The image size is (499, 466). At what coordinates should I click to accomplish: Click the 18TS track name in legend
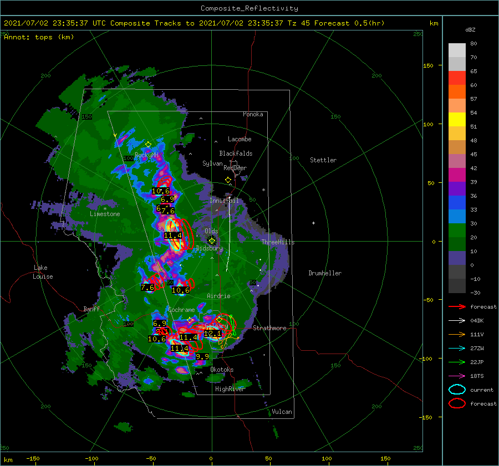477,376
